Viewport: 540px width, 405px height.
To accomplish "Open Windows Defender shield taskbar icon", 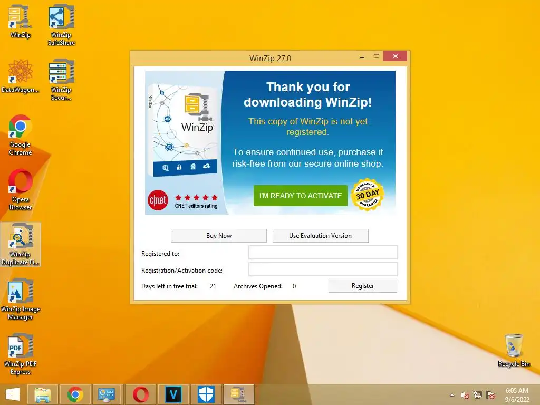I will (x=206, y=394).
